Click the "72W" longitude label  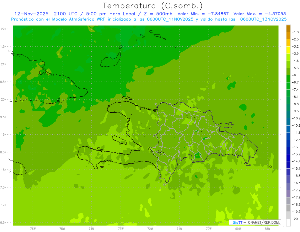[150, 229]
